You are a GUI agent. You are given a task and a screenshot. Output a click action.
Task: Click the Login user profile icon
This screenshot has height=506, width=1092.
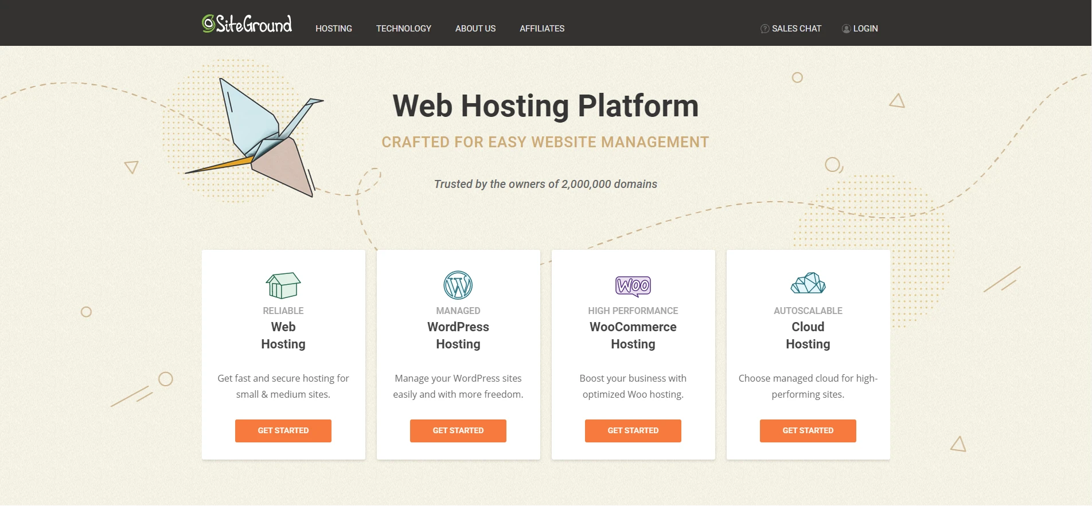(x=846, y=29)
